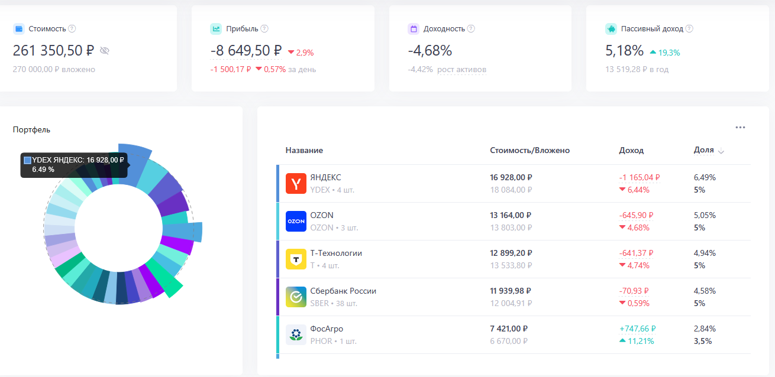Open the OZON asset name
The height and width of the screenshot is (377, 775).
[322, 215]
